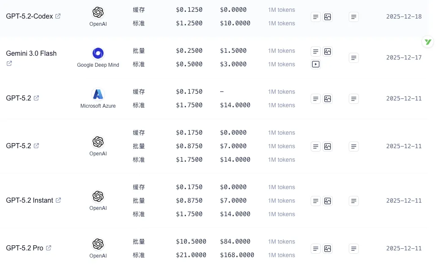Click the green floating extension badge

(x=428, y=42)
